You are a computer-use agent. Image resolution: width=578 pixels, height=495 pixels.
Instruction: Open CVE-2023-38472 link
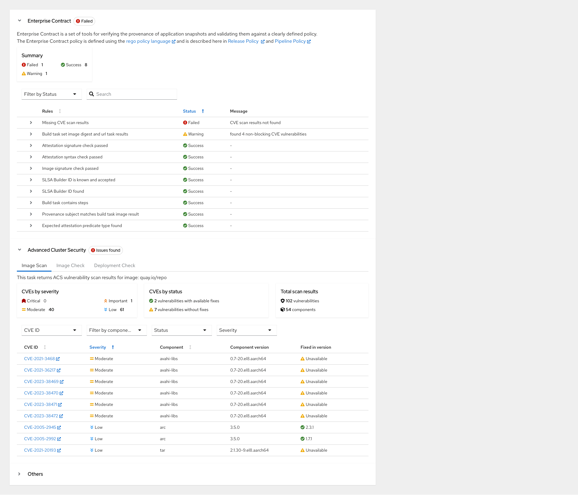click(x=43, y=416)
